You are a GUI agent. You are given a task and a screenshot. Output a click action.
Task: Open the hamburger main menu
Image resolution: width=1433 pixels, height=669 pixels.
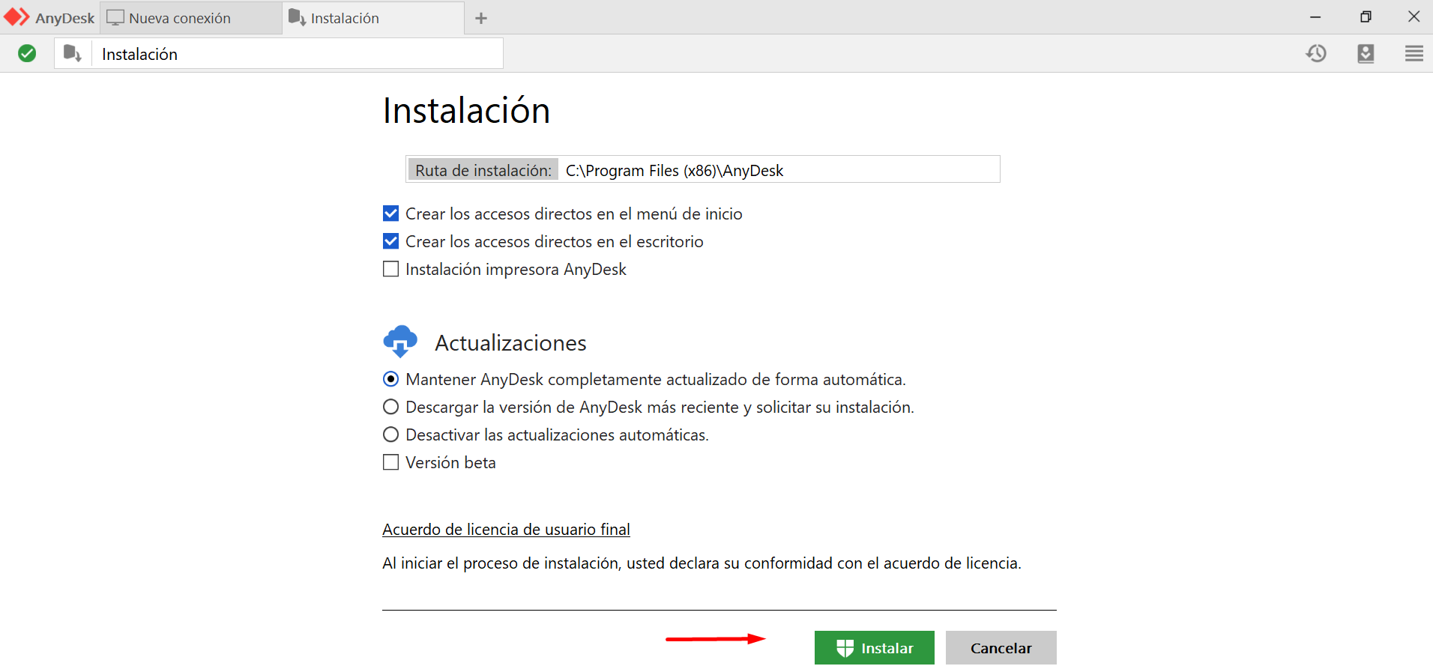[1414, 53]
